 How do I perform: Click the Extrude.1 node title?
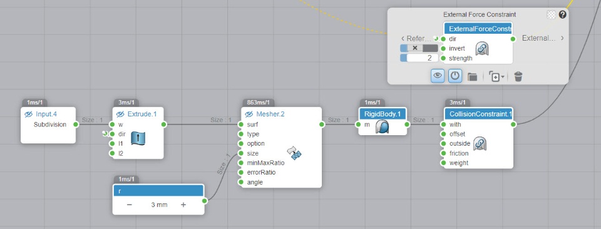point(142,114)
